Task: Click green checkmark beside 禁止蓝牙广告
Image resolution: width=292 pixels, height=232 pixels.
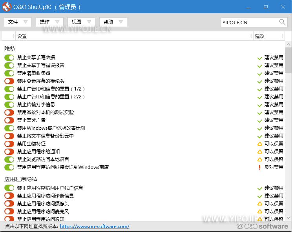Action: 259,120
